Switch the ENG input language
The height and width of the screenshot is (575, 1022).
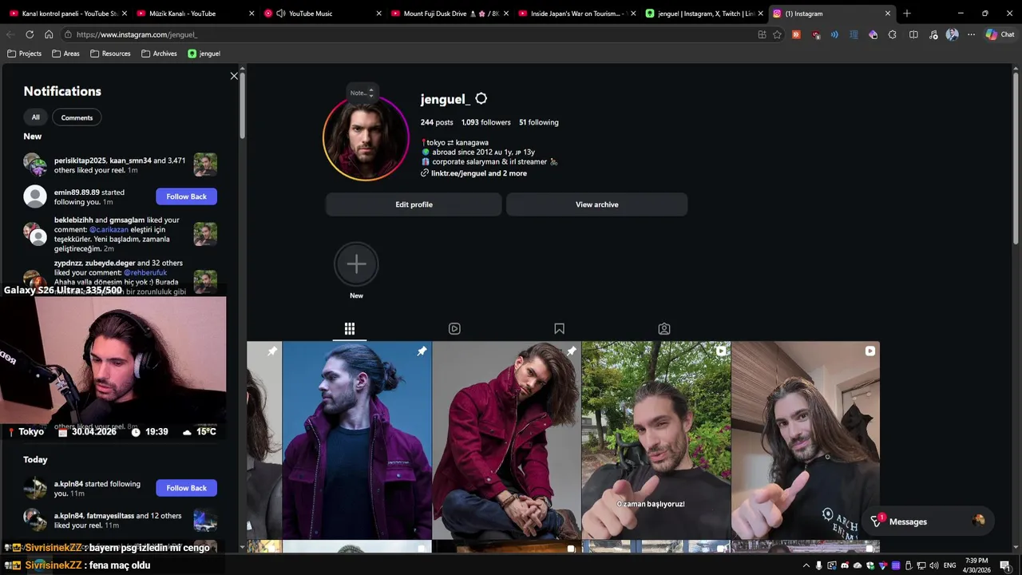[x=950, y=565]
